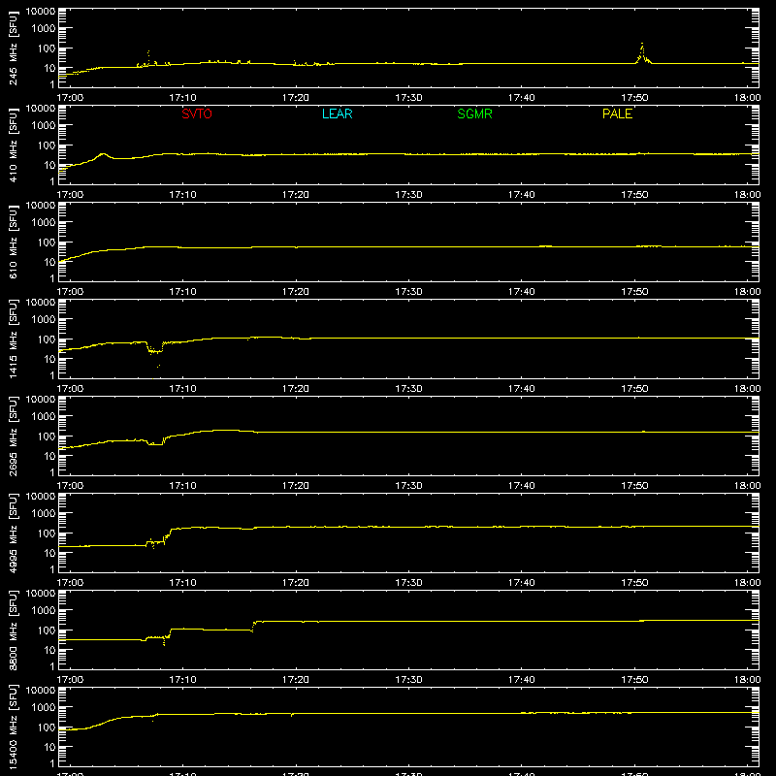Image resolution: width=776 pixels, height=776 pixels.
Task: Click the 17:10 time label under 245 MHz plot
Action: [182, 98]
